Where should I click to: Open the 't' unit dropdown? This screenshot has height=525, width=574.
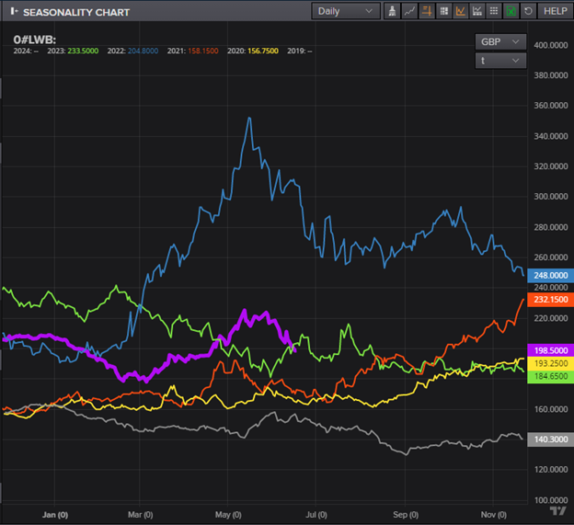pos(500,61)
